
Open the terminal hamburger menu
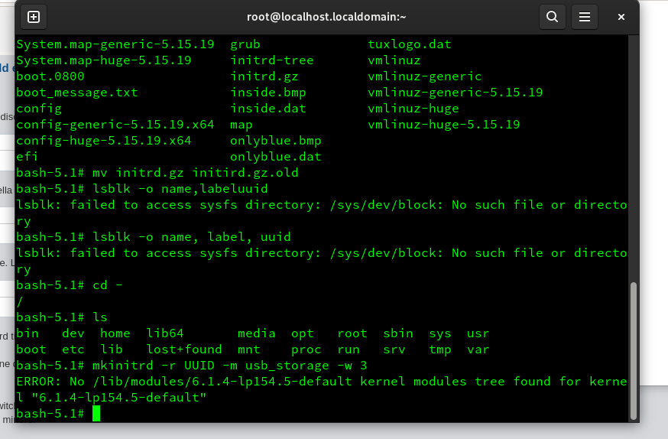click(585, 17)
